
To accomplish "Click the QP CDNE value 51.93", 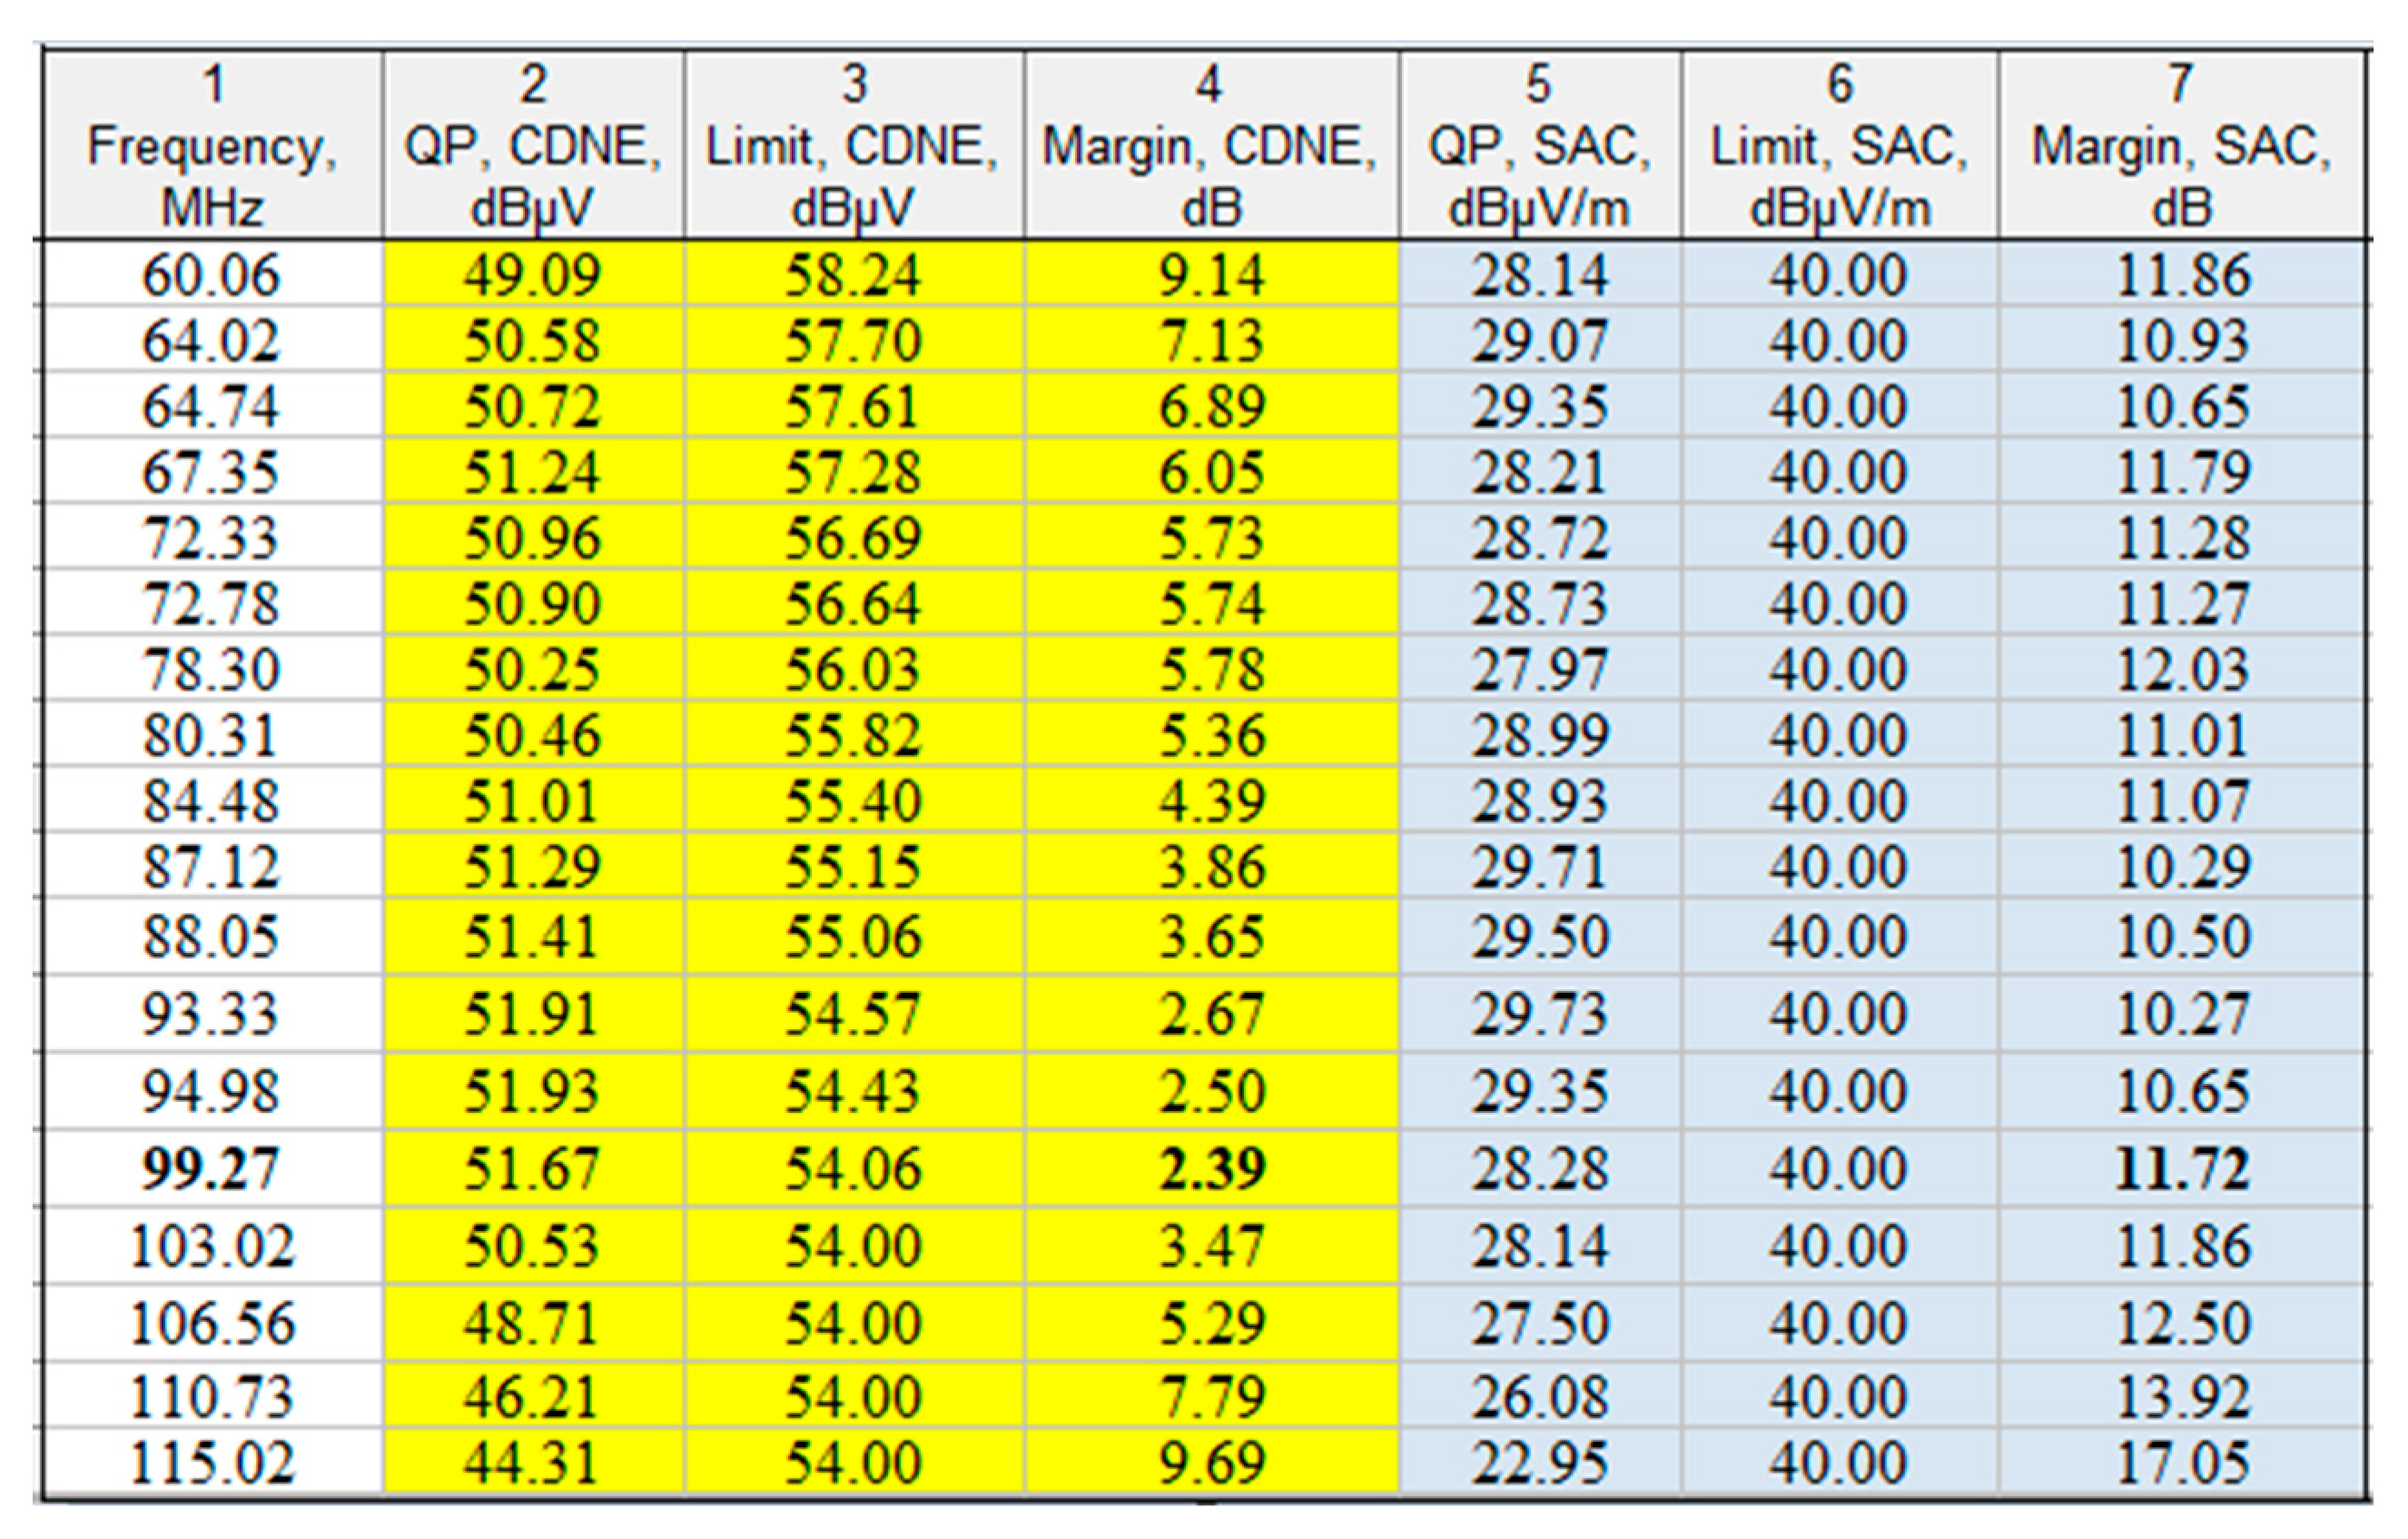I will (532, 1089).
